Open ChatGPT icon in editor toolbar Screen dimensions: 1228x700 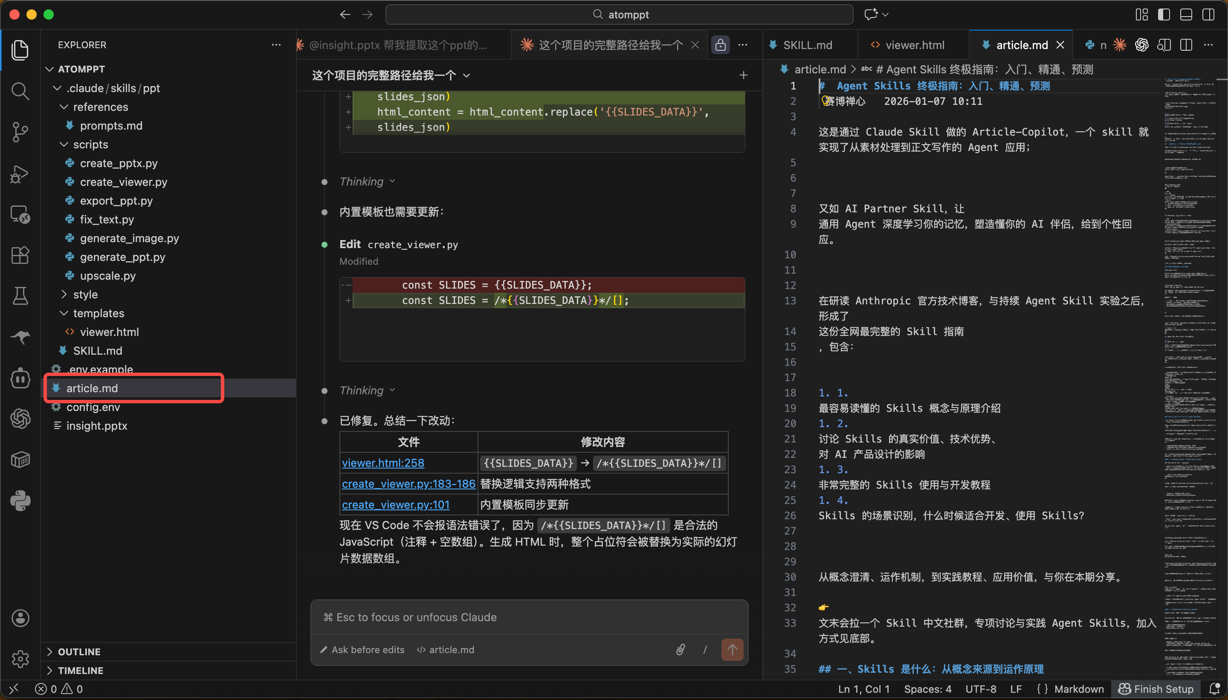tap(1142, 45)
